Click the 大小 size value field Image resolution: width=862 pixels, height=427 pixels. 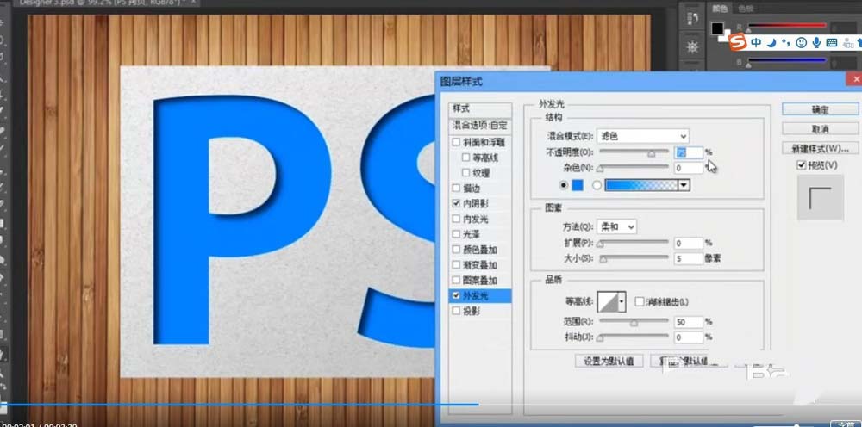coord(689,258)
